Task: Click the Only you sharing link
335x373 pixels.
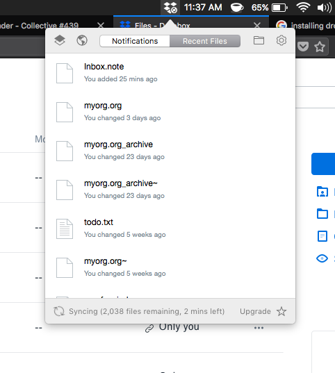Action: click(172, 328)
